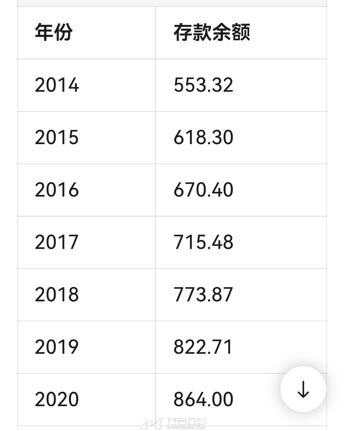344x431 pixels.
Task: Click the 715.48 balance value
Action: [203, 242]
